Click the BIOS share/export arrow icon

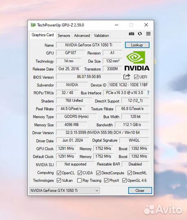click(127, 77)
